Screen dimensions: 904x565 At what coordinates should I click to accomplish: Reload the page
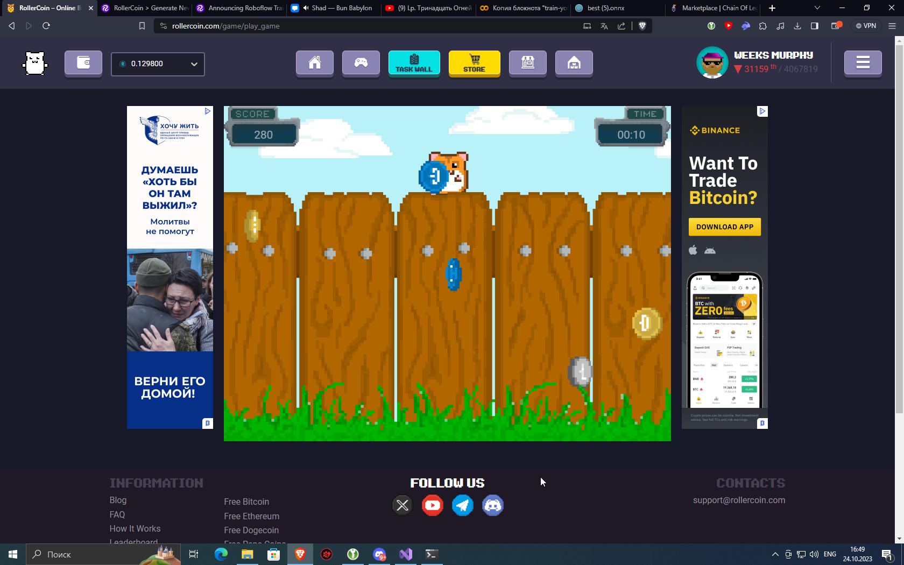(46, 26)
